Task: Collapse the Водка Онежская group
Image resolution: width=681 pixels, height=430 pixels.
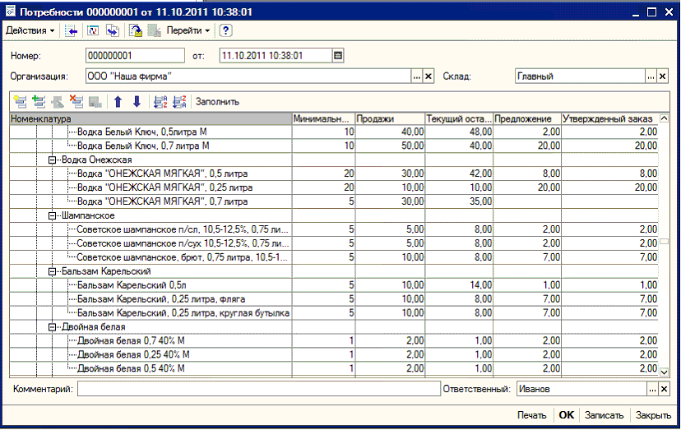Action: [x=53, y=160]
